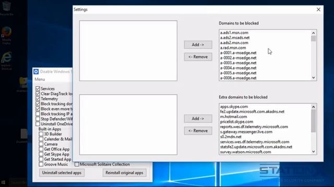
Task: Click the empty upper-left domain list box
Action: point(128,51)
